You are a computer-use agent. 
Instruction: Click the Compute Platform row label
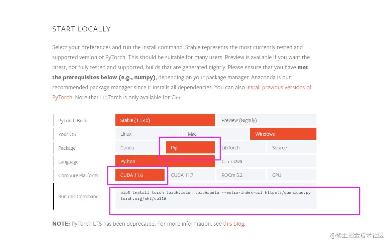[78, 175]
